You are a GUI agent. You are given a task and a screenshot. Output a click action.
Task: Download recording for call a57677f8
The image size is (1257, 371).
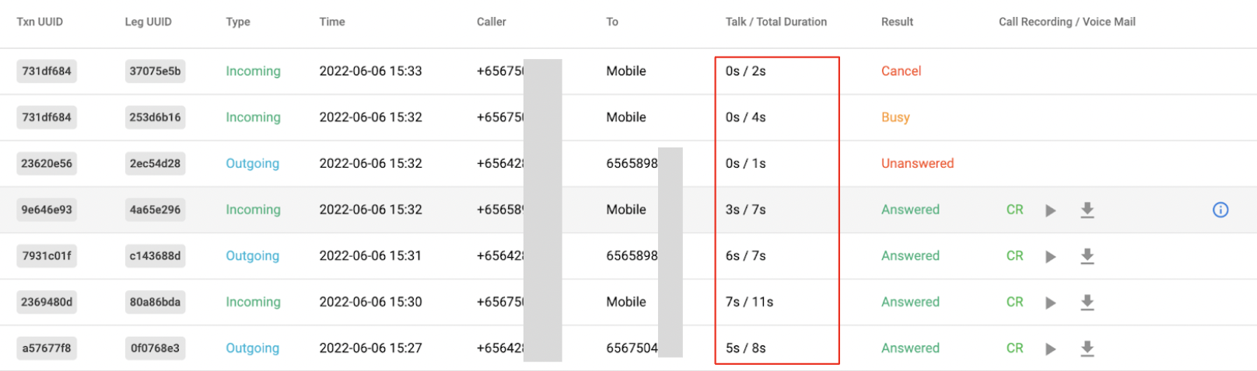point(1087,348)
